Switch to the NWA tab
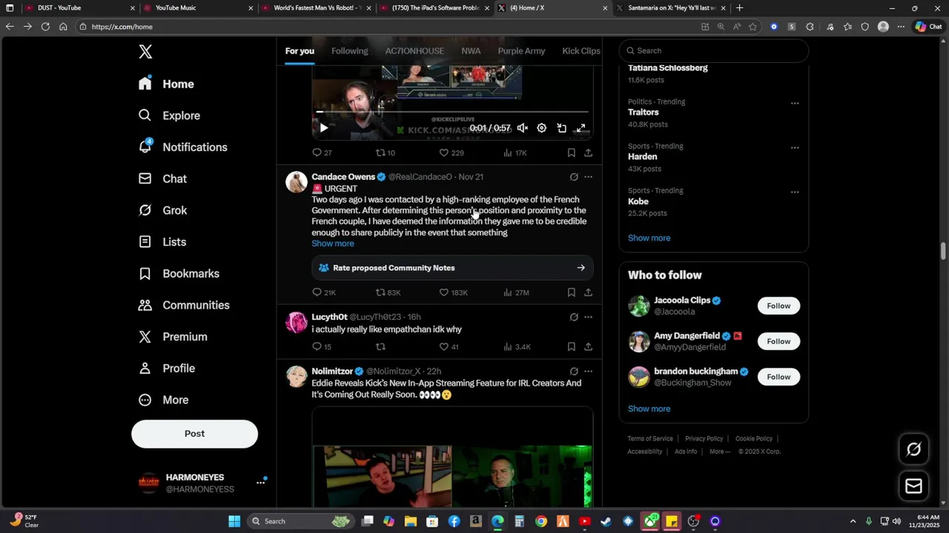The image size is (949, 533). point(471,51)
